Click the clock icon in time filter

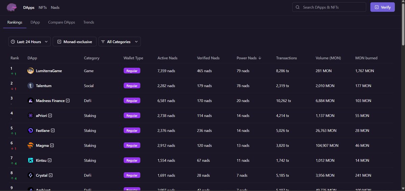(13, 42)
